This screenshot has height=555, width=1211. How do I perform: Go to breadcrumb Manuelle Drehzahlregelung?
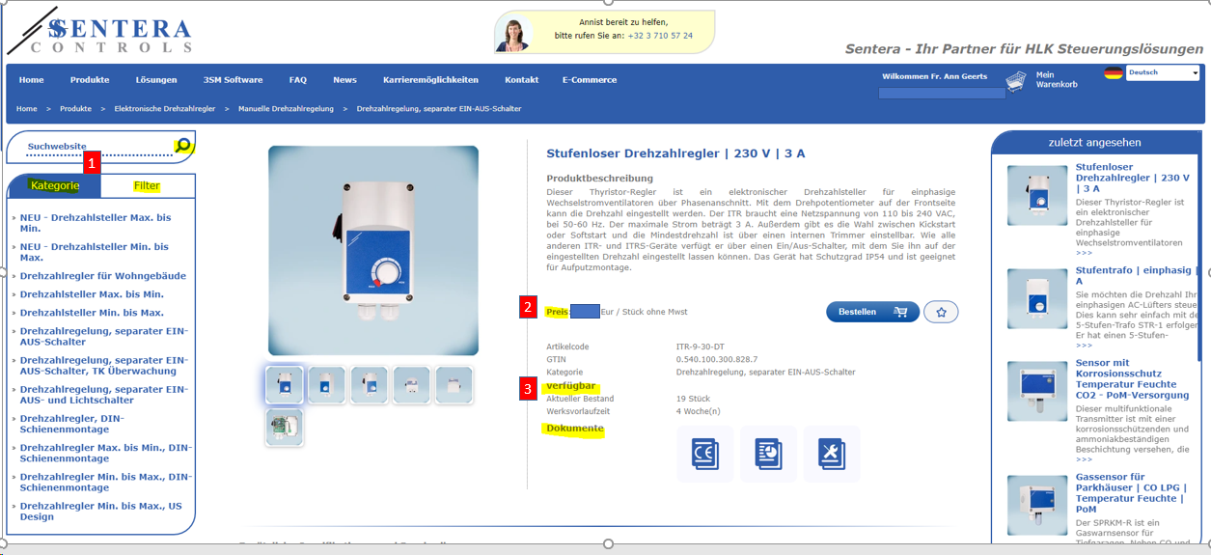[x=287, y=109]
